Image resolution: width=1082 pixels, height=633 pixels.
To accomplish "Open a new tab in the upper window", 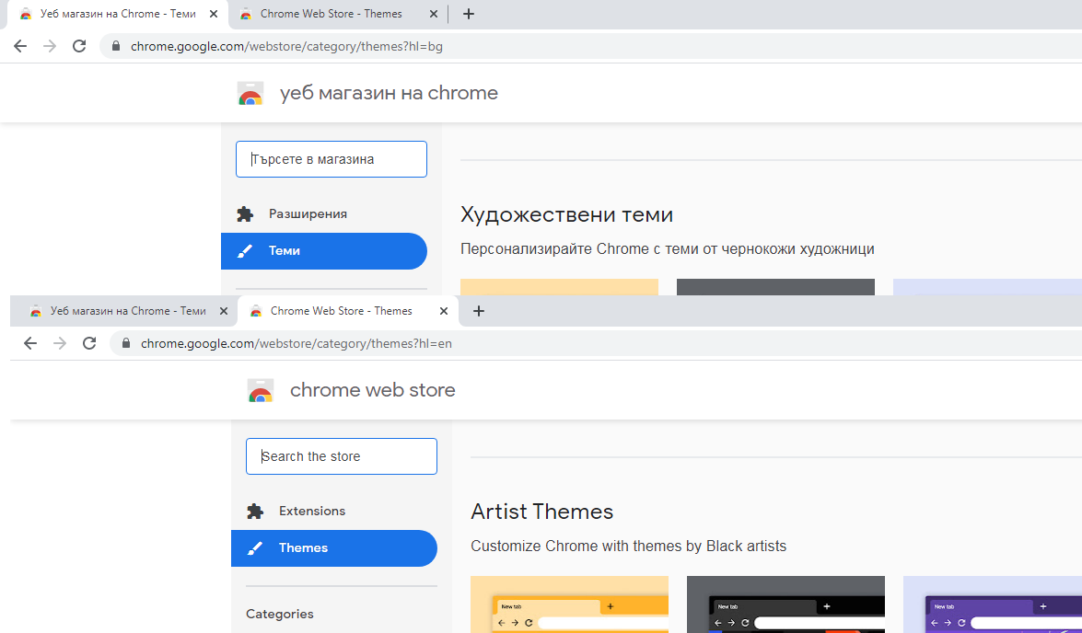I will [469, 14].
